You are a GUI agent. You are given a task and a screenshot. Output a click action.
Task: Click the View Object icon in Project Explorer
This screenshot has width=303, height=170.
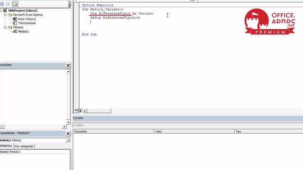(x=8, y=4)
